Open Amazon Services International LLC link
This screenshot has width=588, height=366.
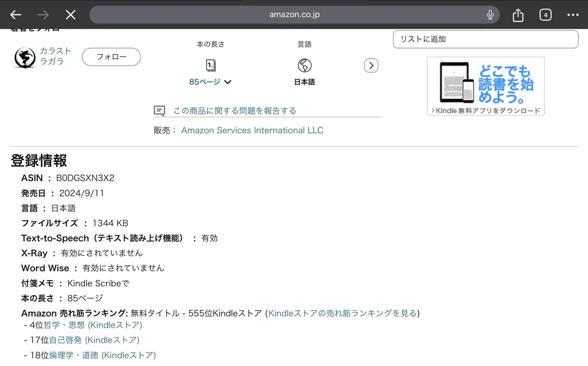click(x=252, y=130)
